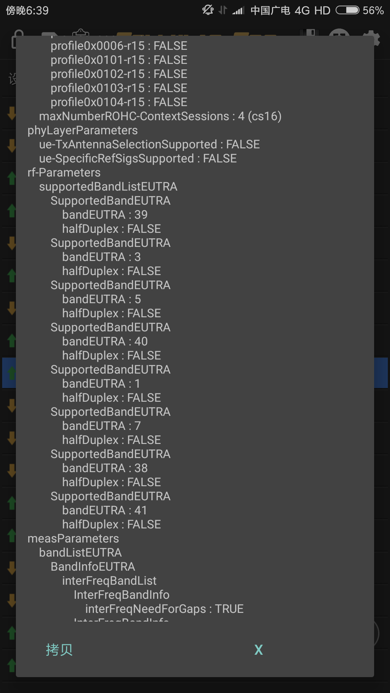Tap the muted vibrate icon in the status bar
This screenshot has width=390, height=693.
[x=208, y=10]
